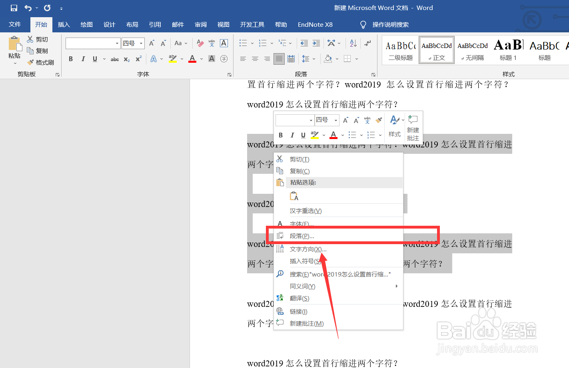Choose 剪切(T) from context menu

pyautogui.click(x=338, y=159)
